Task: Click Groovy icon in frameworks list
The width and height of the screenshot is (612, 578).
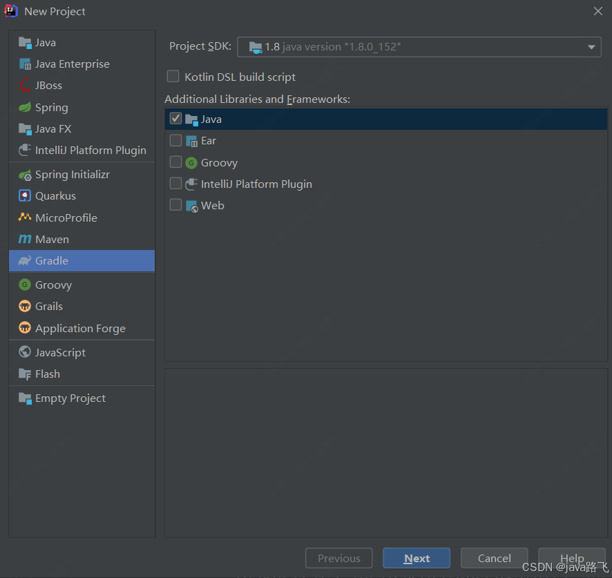Action: tap(191, 162)
